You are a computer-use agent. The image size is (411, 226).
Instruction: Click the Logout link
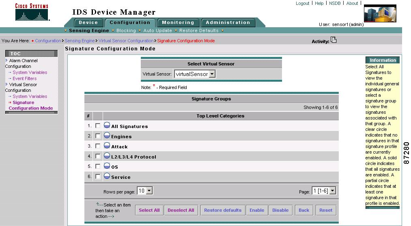pyautogui.click(x=302, y=3)
